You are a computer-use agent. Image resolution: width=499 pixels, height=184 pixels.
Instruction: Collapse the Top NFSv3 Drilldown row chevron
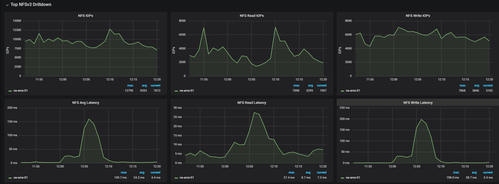(x=7, y=5)
